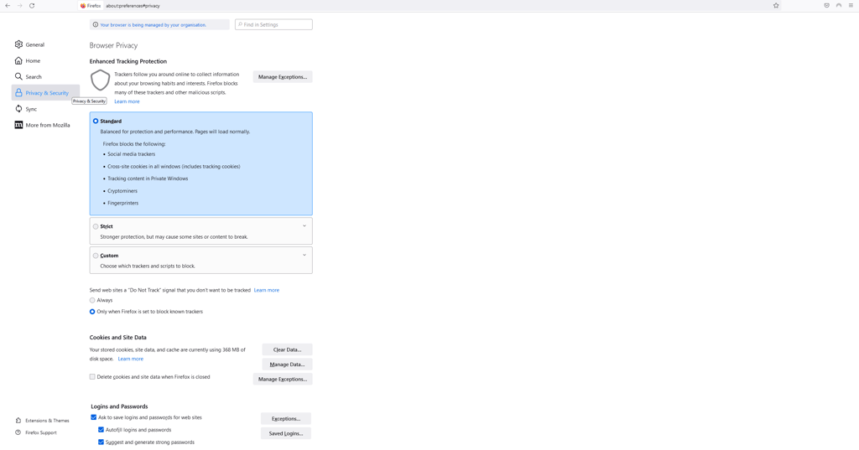Toggle Delete cookies when Firefox is closed
Viewport: 859px width, 450px height.
(x=92, y=376)
